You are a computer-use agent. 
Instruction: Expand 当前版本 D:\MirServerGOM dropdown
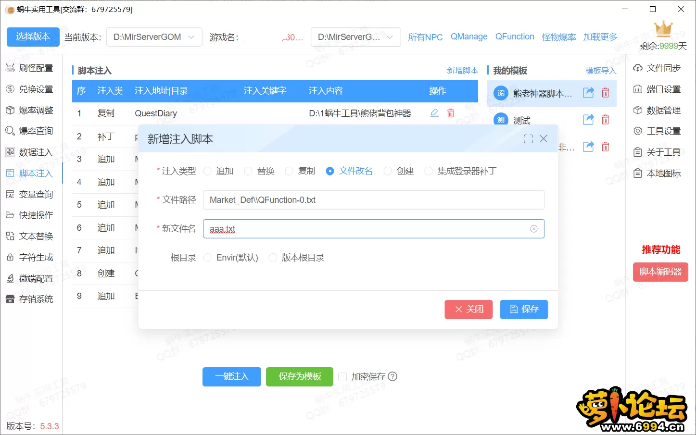click(154, 37)
